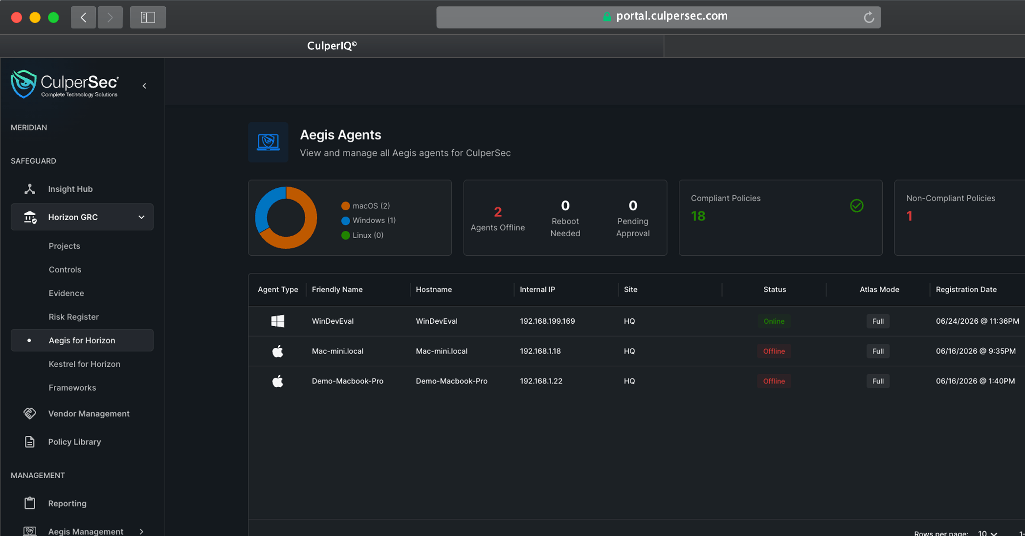This screenshot has height=536, width=1025.
Task: Click the donut chart of agent types
Action: coord(286,218)
